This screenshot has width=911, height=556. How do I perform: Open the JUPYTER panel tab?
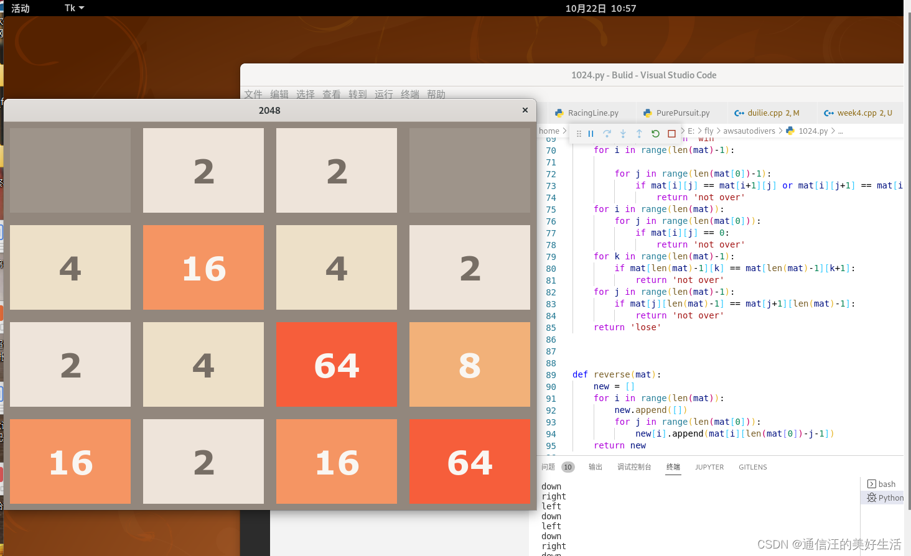pyautogui.click(x=709, y=467)
